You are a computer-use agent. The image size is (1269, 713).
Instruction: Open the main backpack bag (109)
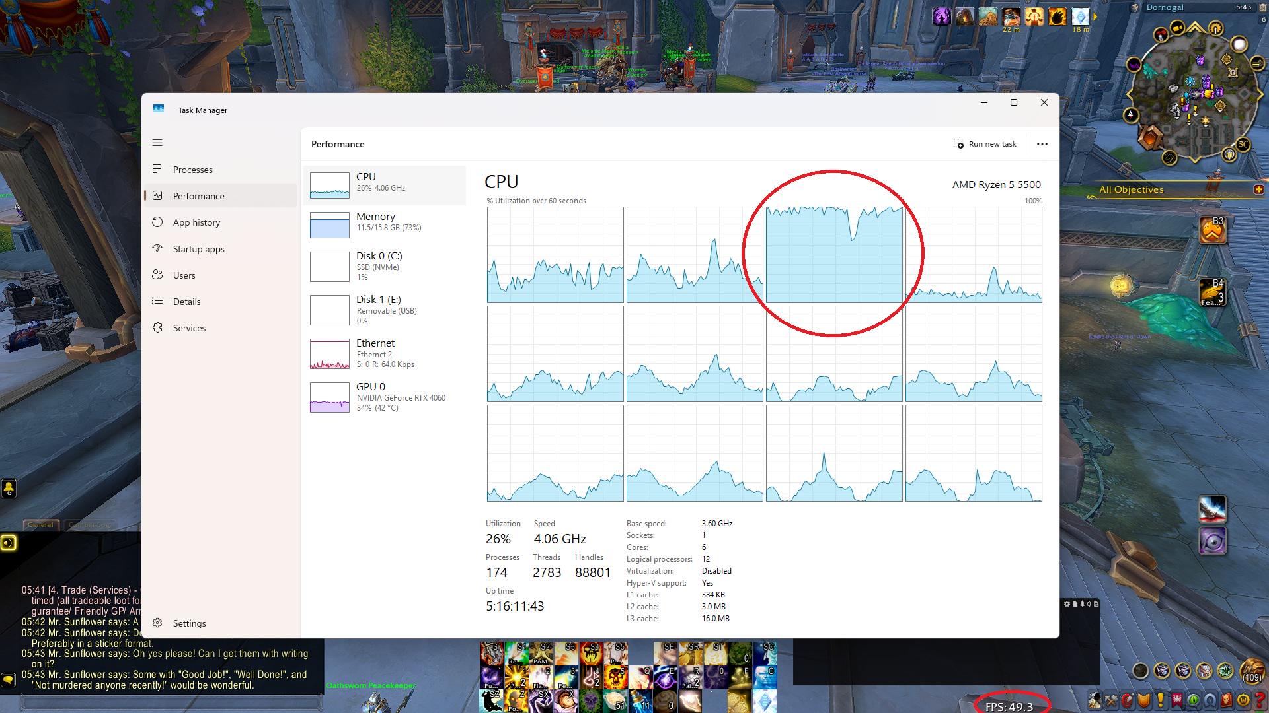1251,671
